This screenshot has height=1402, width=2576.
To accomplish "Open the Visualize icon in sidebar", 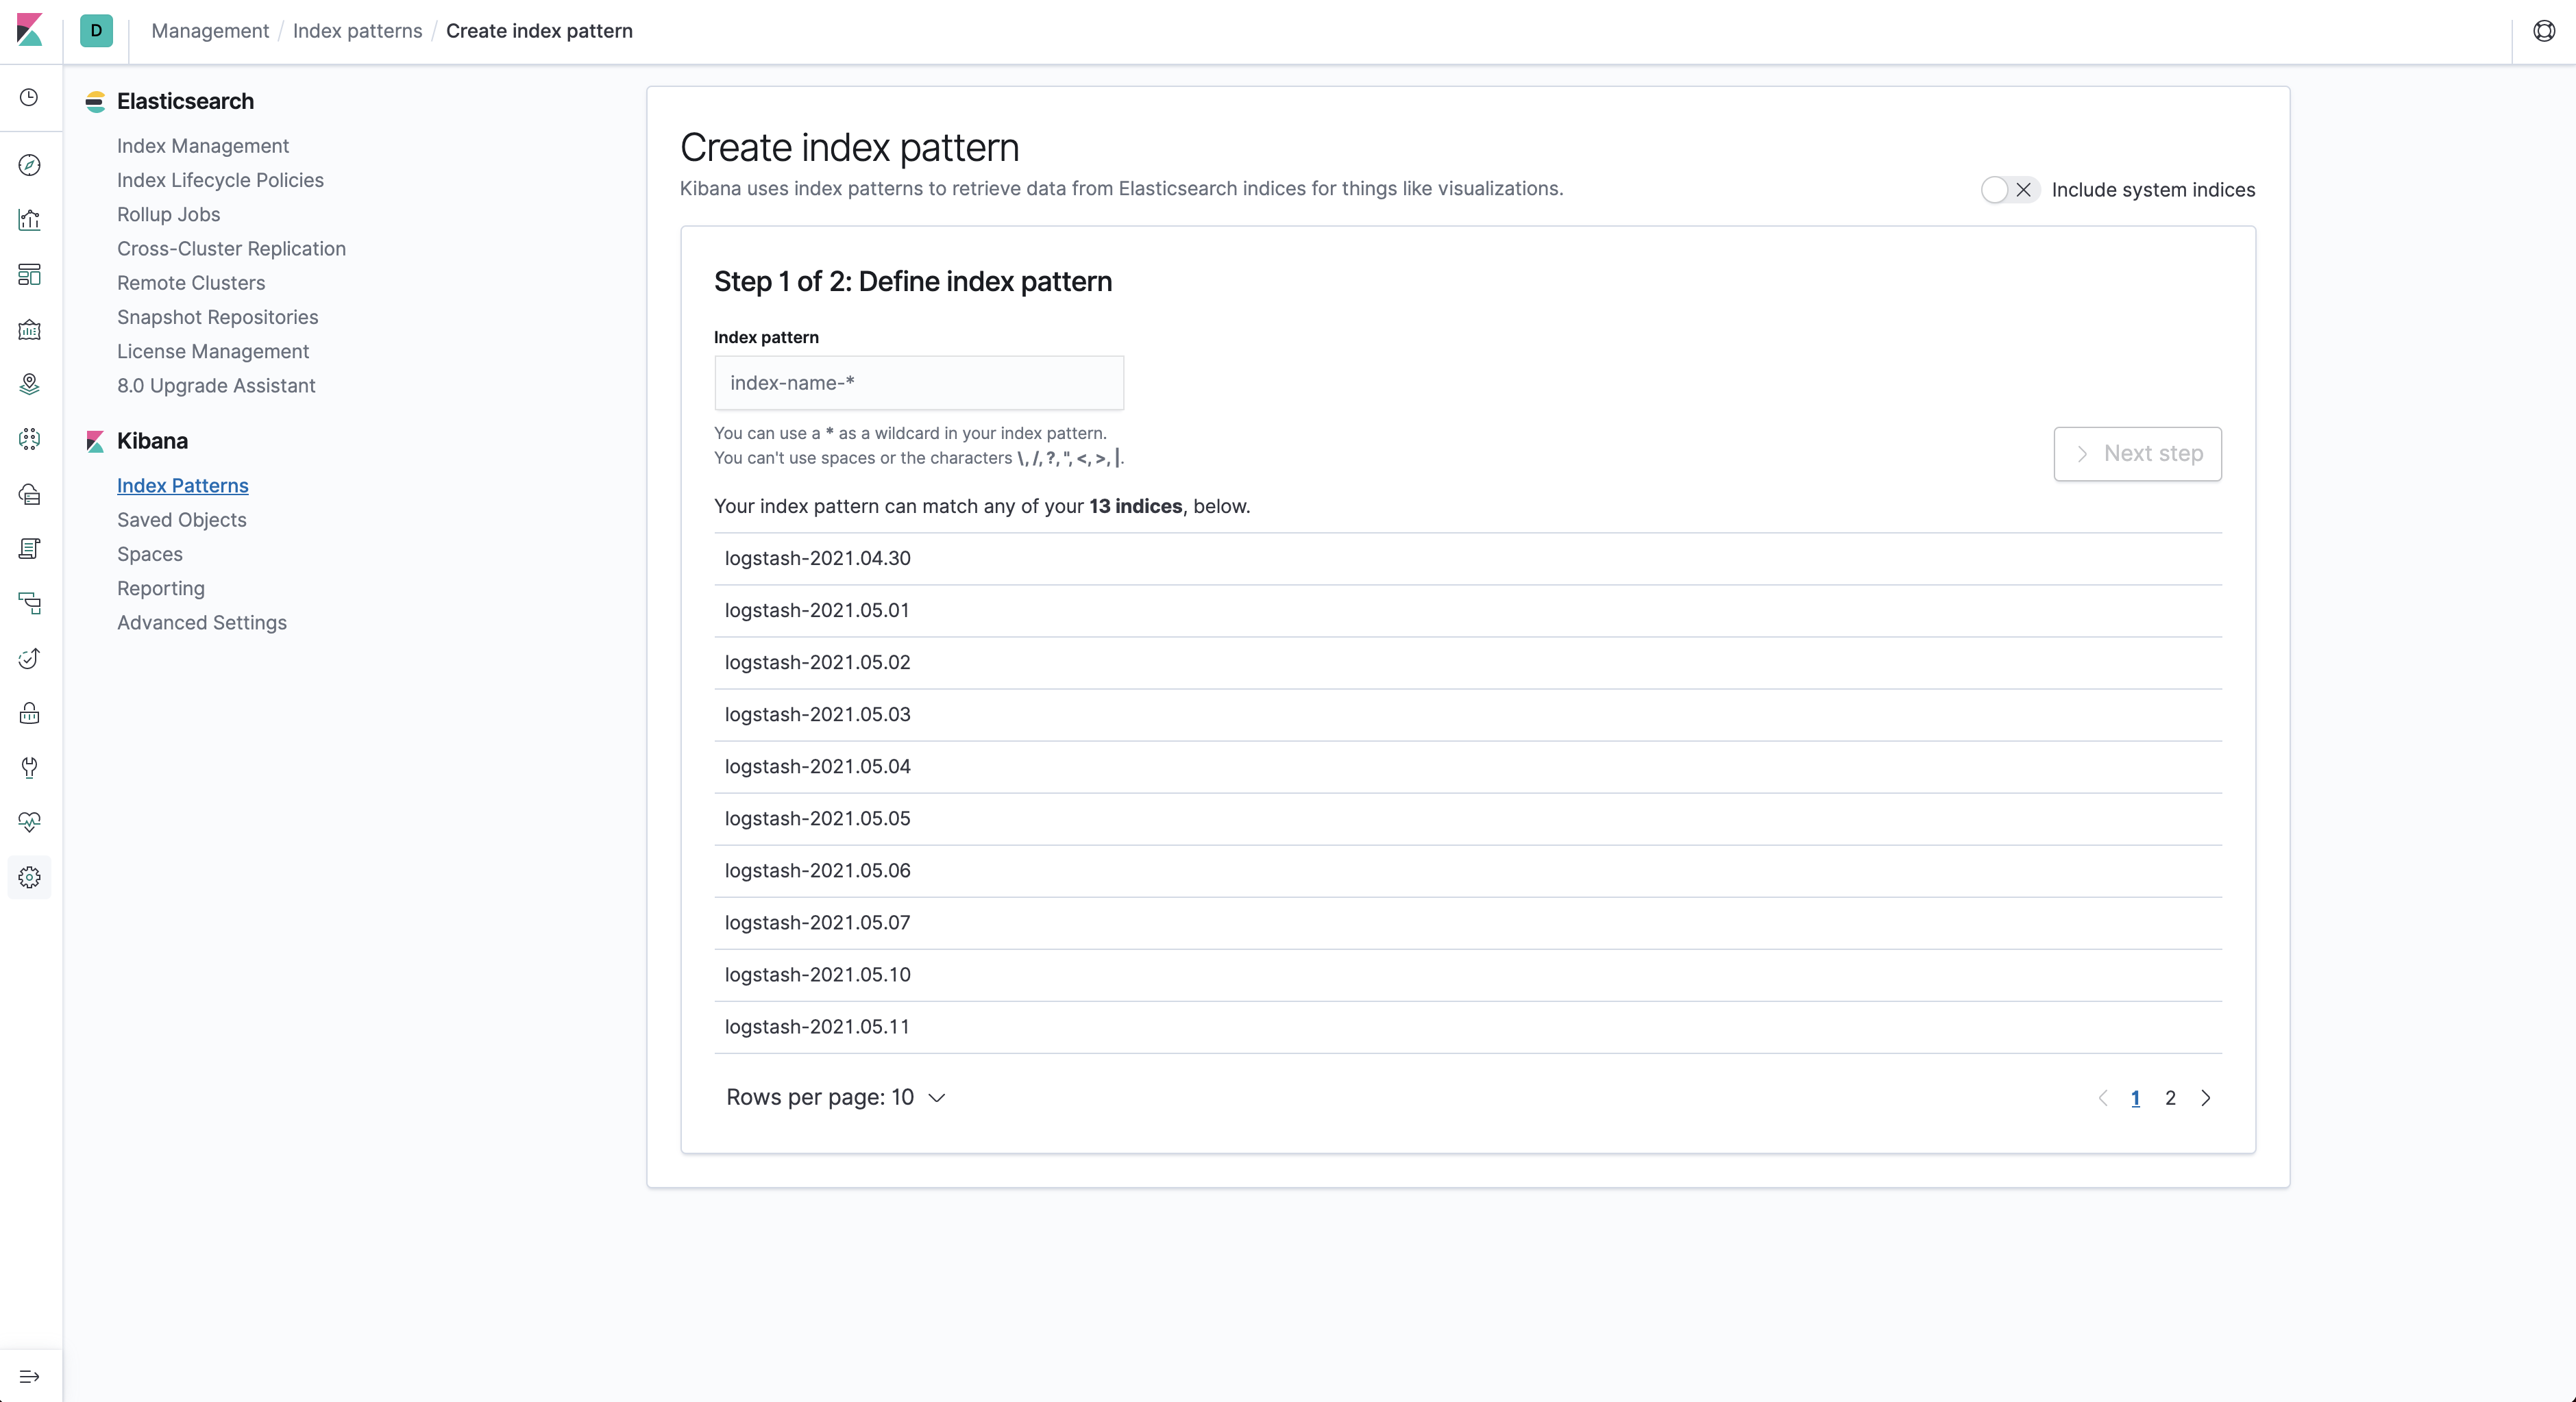I will pos(29,219).
